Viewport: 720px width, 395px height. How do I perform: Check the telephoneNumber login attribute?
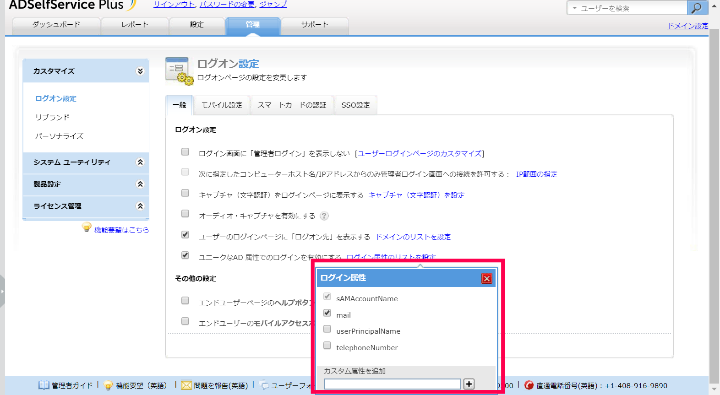point(327,346)
